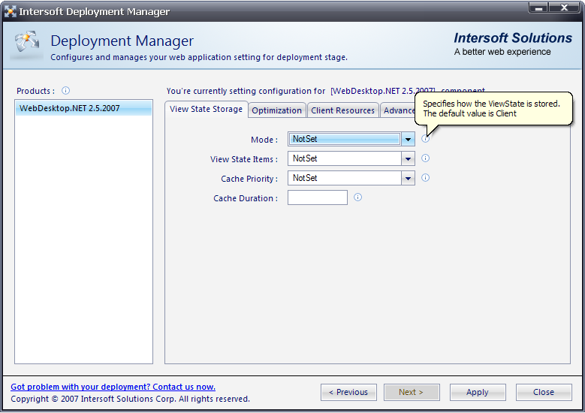Click the Cache Duration info icon

357,197
